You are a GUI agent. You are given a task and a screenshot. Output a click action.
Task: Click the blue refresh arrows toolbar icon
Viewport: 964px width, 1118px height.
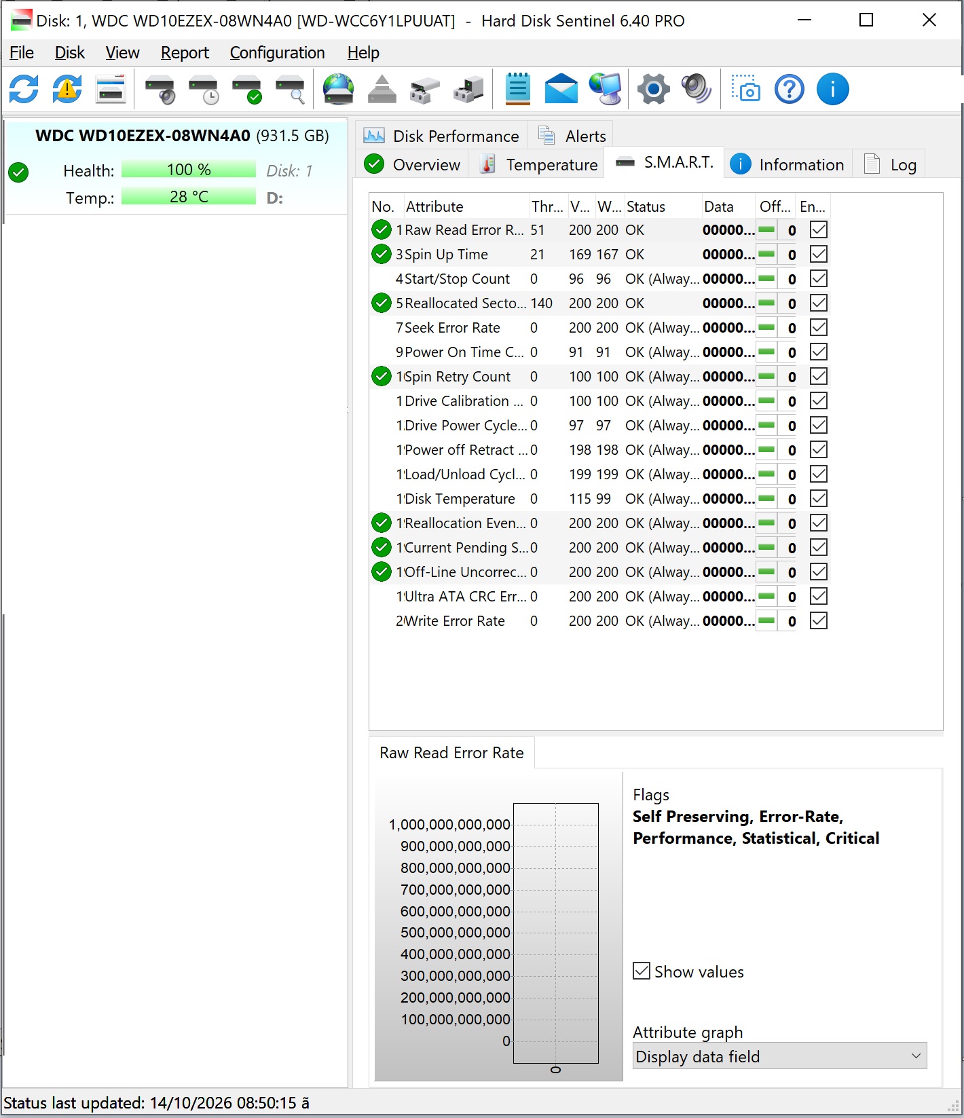click(x=24, y=90)
